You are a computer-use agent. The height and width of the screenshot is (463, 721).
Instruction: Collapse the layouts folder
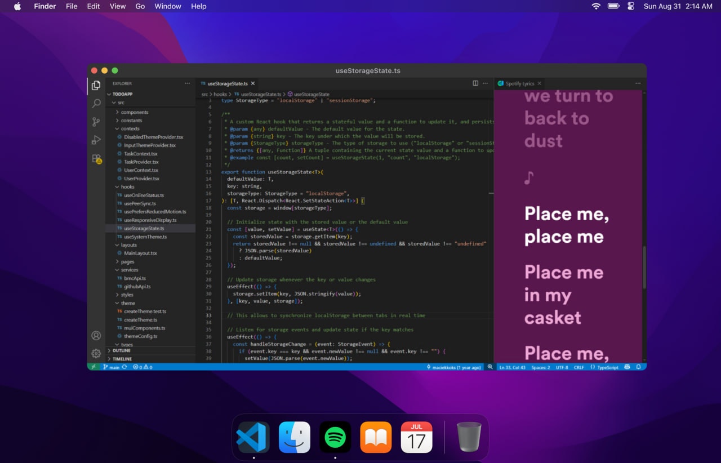(150, 245)
